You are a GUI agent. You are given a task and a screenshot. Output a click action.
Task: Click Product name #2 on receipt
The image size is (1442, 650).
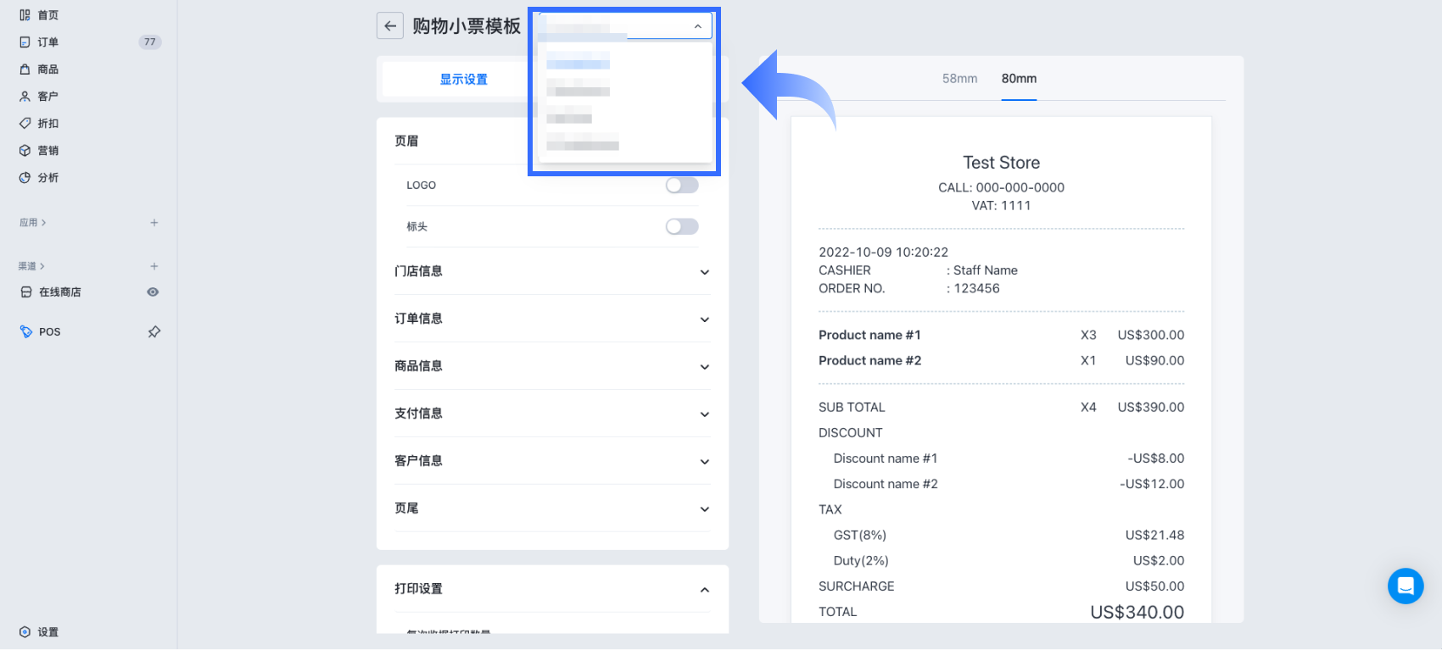point(869,361)
